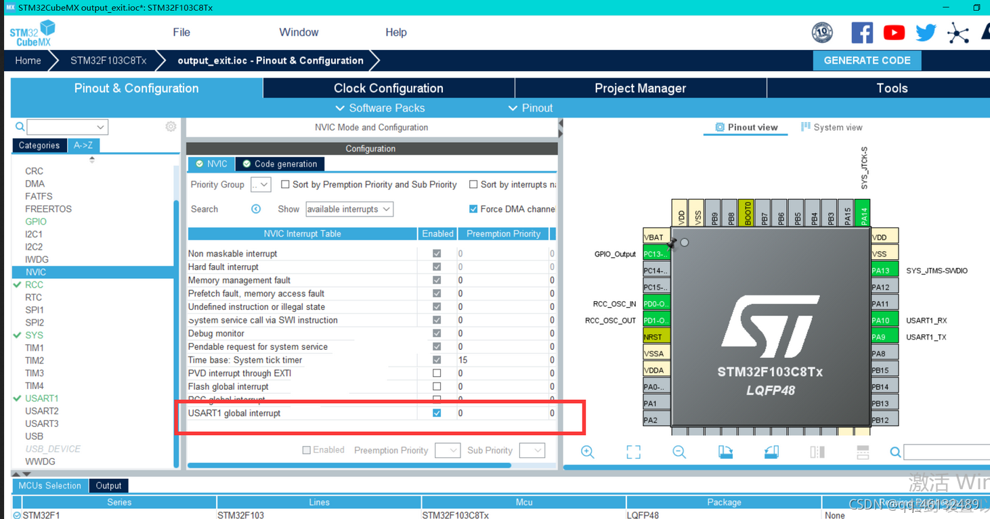Open the Show available interrupts dropdown
Screen dimensions: 990x519
(x=349, y=209)
